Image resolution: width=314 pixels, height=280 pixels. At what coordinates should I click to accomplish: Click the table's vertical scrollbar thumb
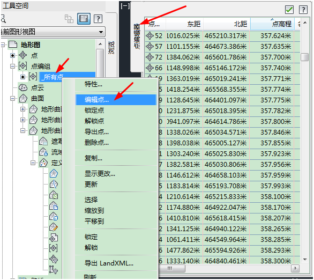[304, 57]
